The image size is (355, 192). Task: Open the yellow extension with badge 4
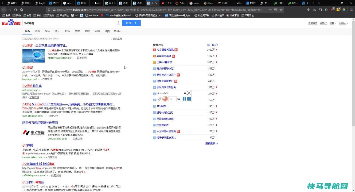pos(338,9)
